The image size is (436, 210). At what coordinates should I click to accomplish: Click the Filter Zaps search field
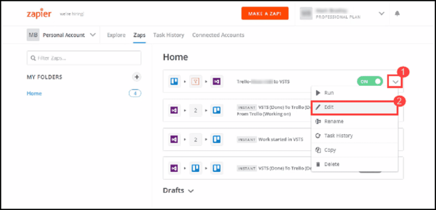[84, 58]
